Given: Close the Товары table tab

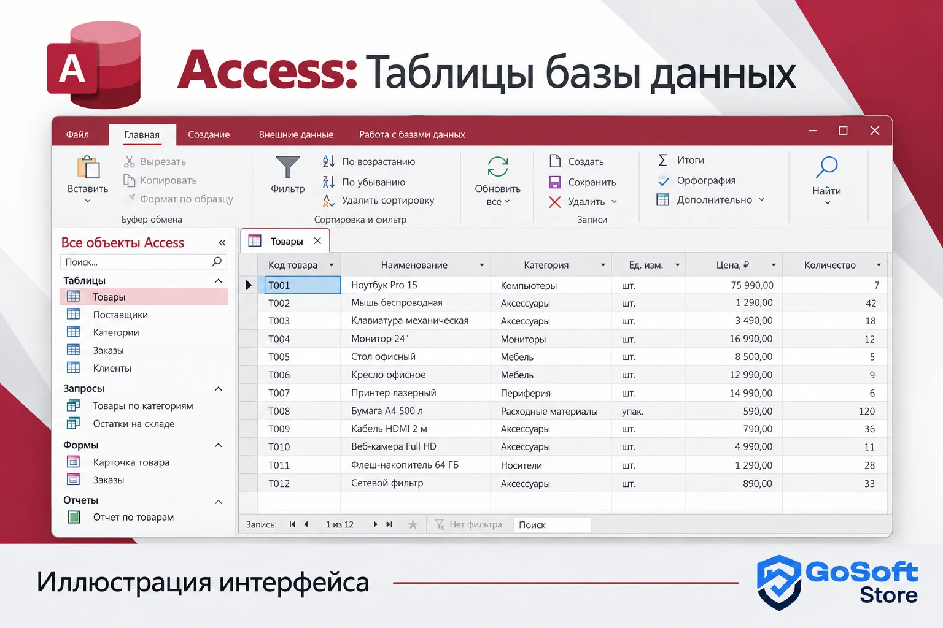Looking at the screenshot, I should click(317, 241).
